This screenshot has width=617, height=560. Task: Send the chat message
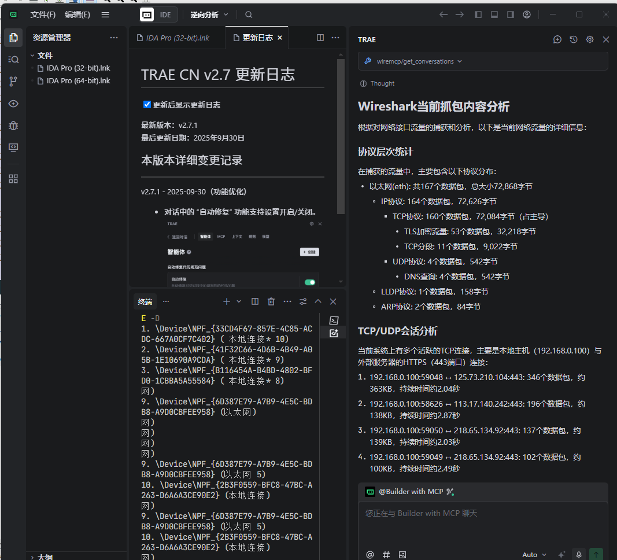[596, 554]
